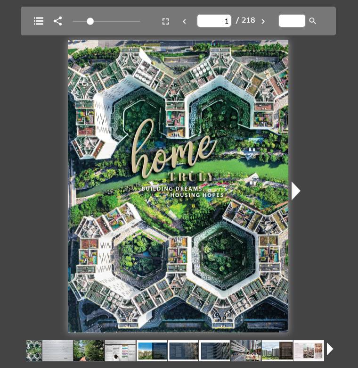Click the page number input field
This screenshot has width=358, height=368.
214,21
